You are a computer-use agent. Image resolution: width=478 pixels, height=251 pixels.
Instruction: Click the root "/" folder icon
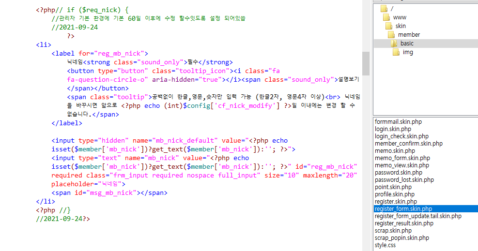point(384,9)
